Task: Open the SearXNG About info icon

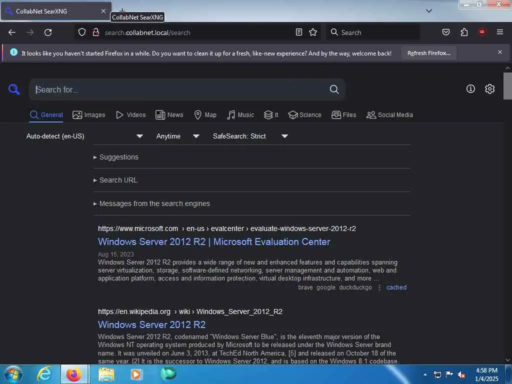Action: (470, 89)
